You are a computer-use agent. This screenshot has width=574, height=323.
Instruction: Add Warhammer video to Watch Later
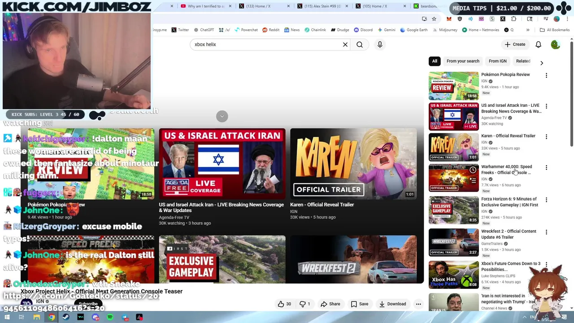click(473, 170)
